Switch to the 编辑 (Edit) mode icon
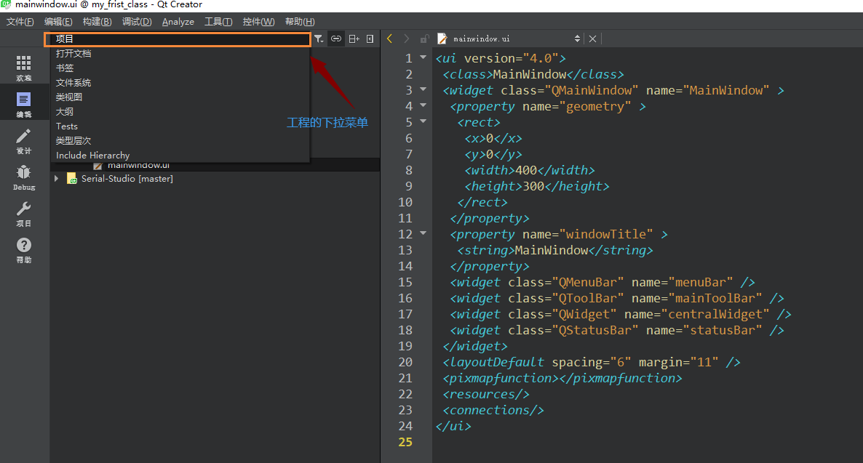Image resolution: width=863 pixels, height=463 pixels. 24,104
